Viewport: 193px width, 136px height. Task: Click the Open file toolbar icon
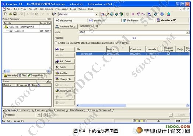[x=10, y=14]
